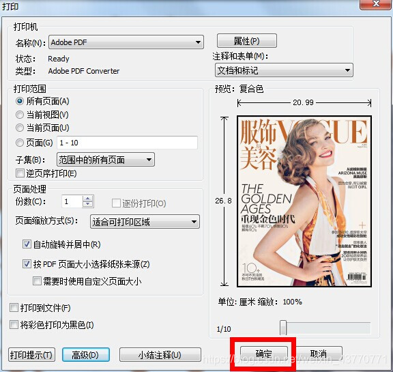The image size is (393, 372).
Task: Uncheck 按 PDF 页面大小选择纸张来源(Z) checkbox
Action: tap(27, 263)
